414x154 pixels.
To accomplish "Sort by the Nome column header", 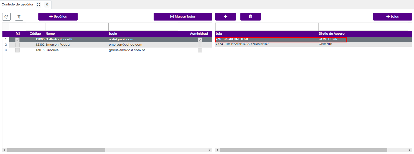I will click(50, 34).
